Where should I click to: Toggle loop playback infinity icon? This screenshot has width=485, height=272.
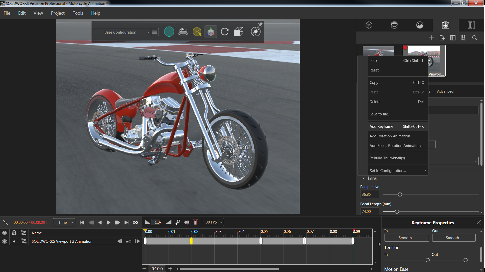click(135, 222)
